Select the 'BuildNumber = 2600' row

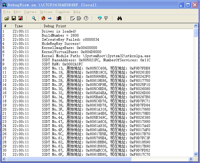pyautogui.click(x=98, y=35)
